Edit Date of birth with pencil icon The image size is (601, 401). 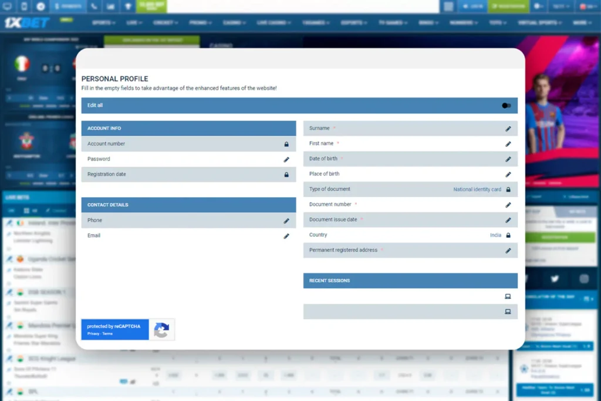[x=508, y=159]
